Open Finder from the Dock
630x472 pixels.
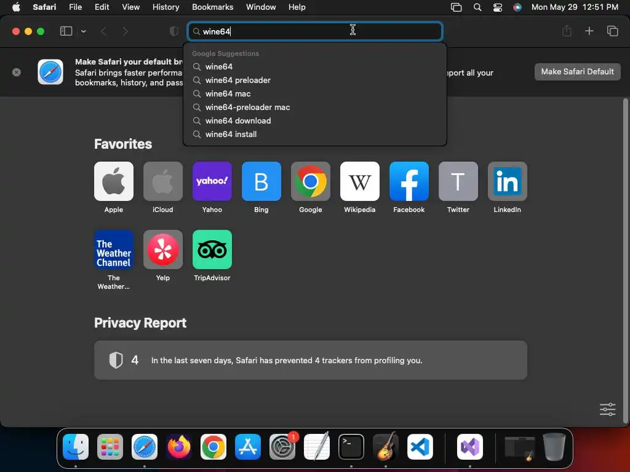(x=76, y=446)
